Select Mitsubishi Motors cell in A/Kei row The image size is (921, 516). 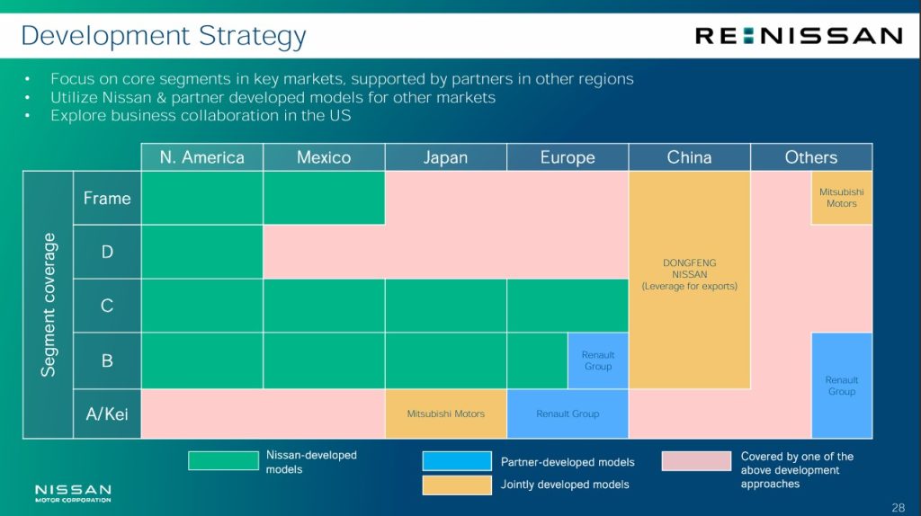pyautogui.click(x=445, y=414)
